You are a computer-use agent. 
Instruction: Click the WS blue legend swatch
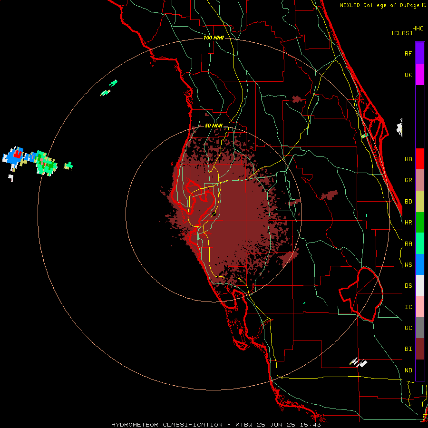click(420, 264)
